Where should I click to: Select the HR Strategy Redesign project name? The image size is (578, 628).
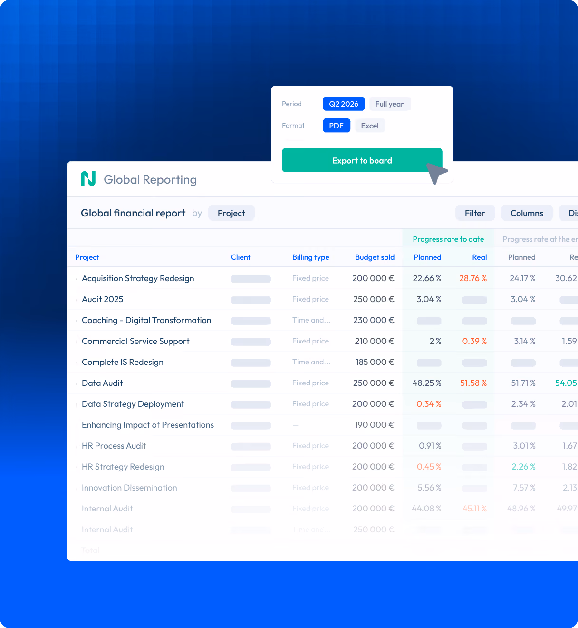tap(123, 467)
